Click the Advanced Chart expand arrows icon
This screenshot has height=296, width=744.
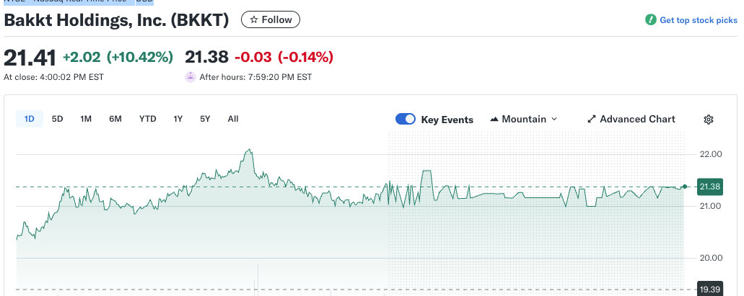[x=592, y=120]
